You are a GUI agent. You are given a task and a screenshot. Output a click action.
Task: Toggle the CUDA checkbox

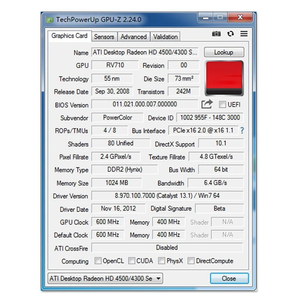click(x=132, y=261)
